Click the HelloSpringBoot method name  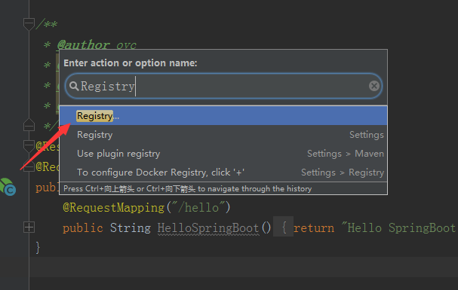[x=208, y=228]
